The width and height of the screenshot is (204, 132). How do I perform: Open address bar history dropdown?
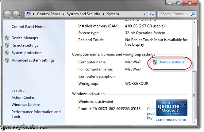(x=145, y=14)
